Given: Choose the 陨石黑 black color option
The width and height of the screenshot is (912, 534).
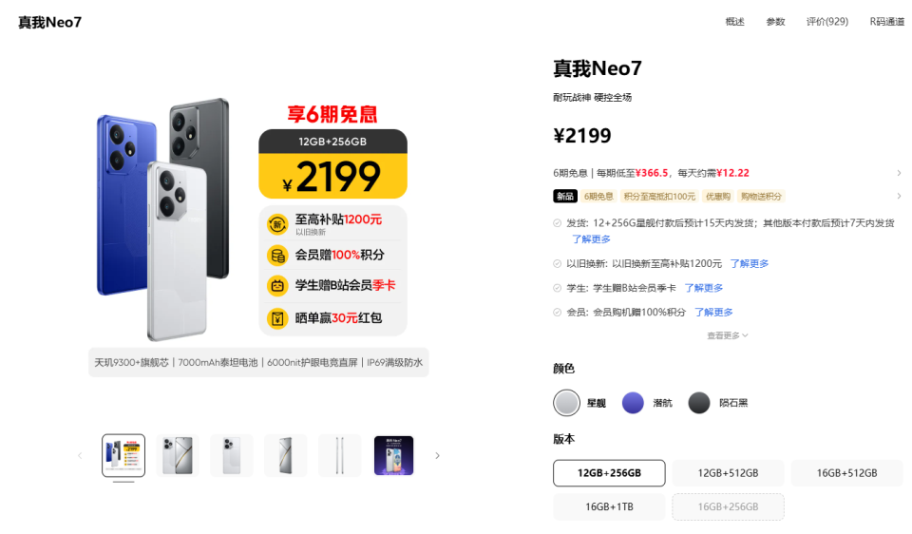Looking at the screenshot, I should point(699,403).
